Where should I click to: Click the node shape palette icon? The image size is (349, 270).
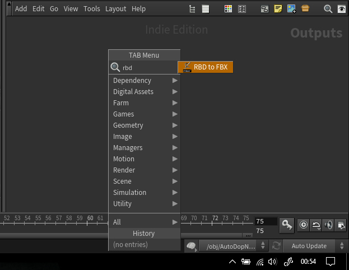242,9
